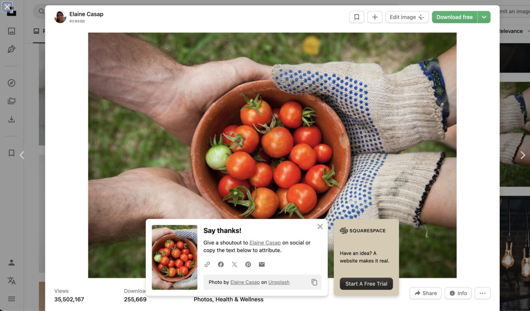Bookmark this photo with the save icon

point(357,17)
